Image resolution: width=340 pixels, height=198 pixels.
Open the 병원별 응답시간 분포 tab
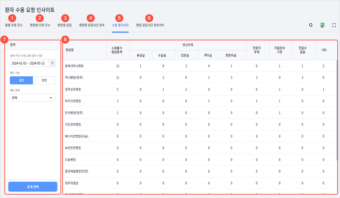(92, 25)
